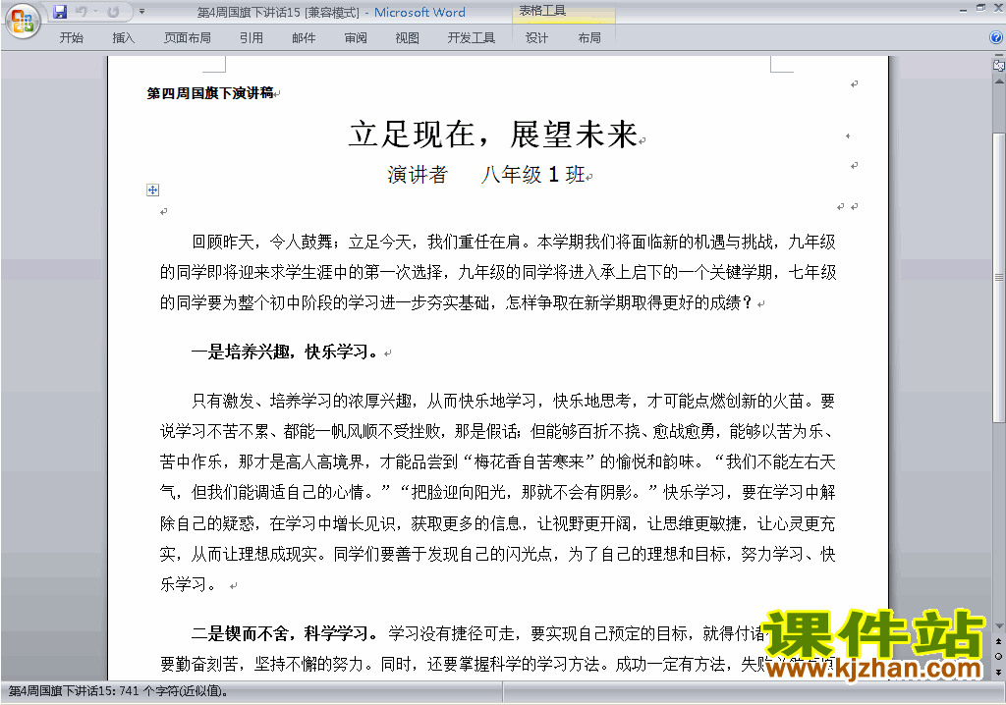Click the paragraph line starting with 回顾昨天

[514, 242]
